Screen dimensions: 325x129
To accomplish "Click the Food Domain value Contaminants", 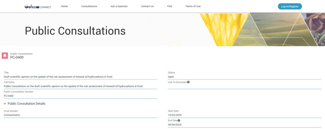I will [12, 115].
